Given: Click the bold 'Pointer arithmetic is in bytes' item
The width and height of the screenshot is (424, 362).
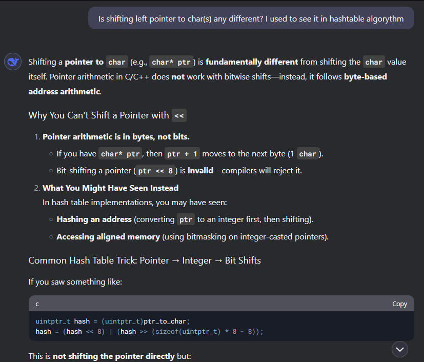Looking at the screenshot, I should 116,137.
